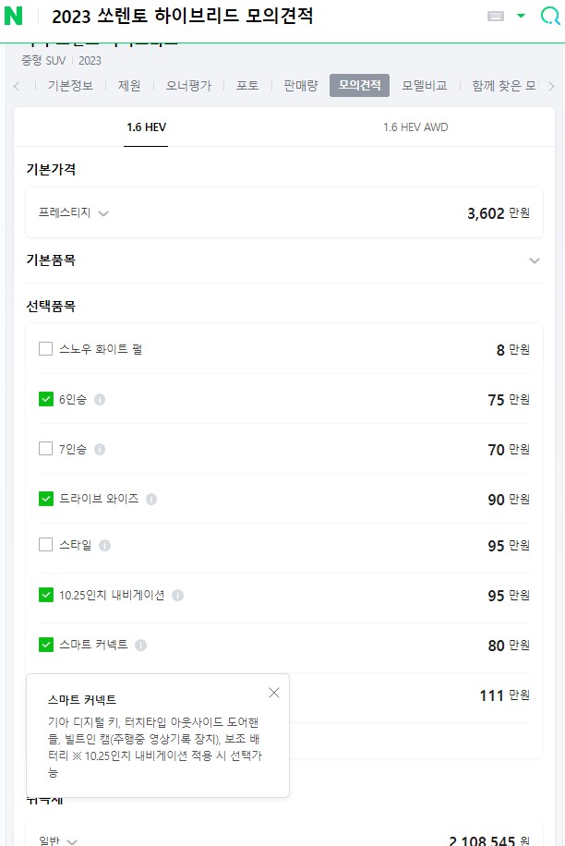This screenshot has height=846, width=565.
Task: Show info icon for 10.25인치 내비게이션
Action: click(177, 596)
